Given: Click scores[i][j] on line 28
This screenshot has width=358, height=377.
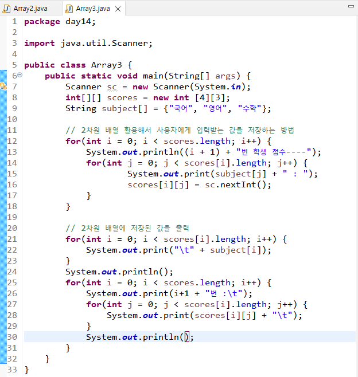Looking at the screenshot, I should click(225, 316).
